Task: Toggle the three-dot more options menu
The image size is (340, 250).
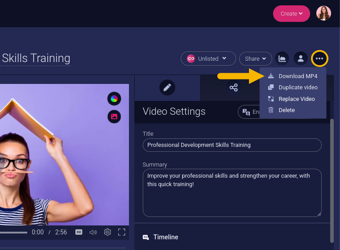Action: point(319,58)
